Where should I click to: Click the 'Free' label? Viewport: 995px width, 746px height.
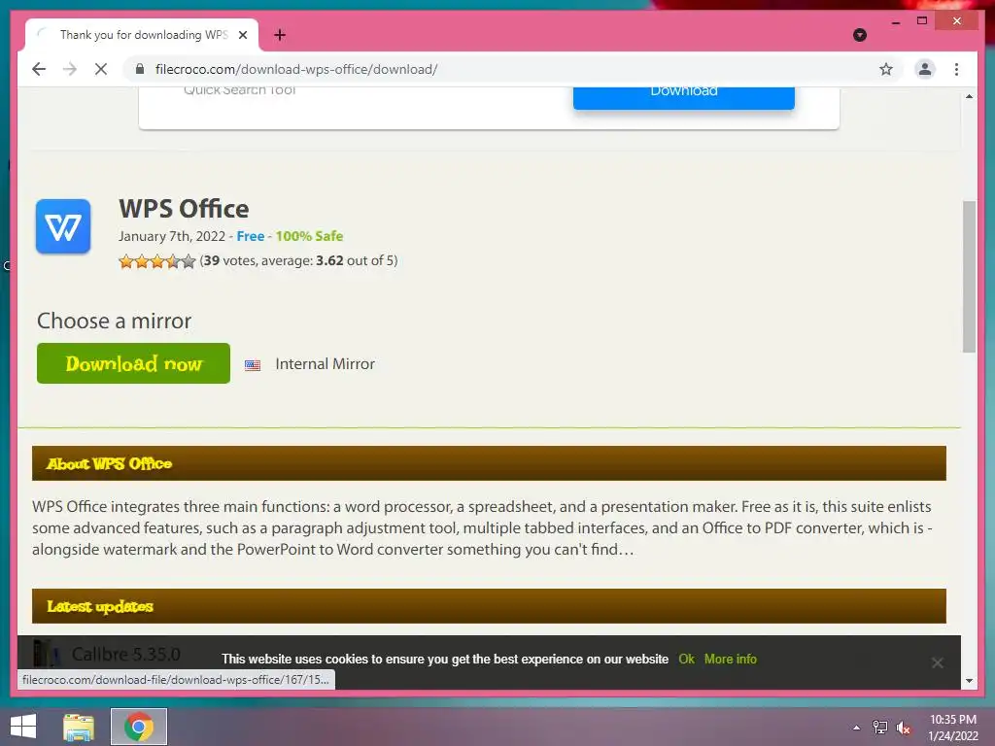point(251,236)
